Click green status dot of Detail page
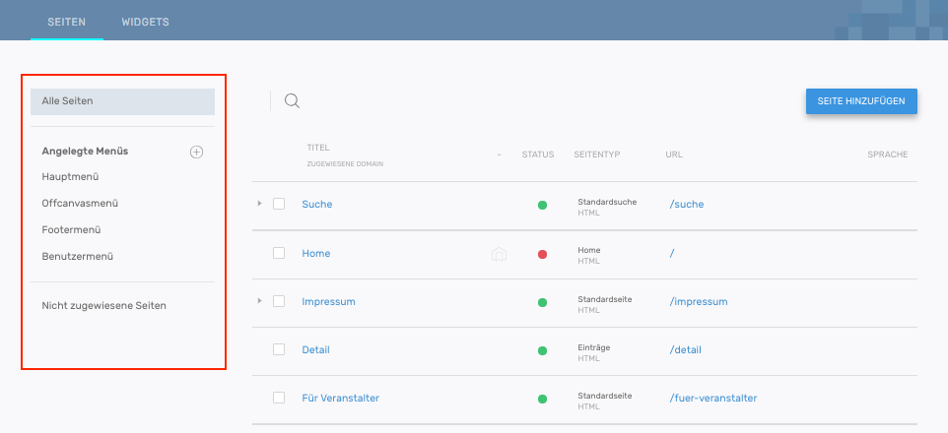The width and height of the screenshot is (948, 433). point(542,350)
